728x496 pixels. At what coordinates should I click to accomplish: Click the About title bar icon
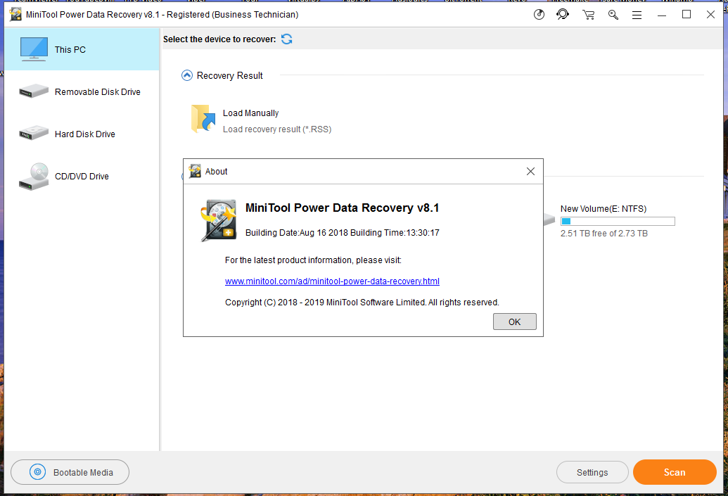click(x=195, y=171)
